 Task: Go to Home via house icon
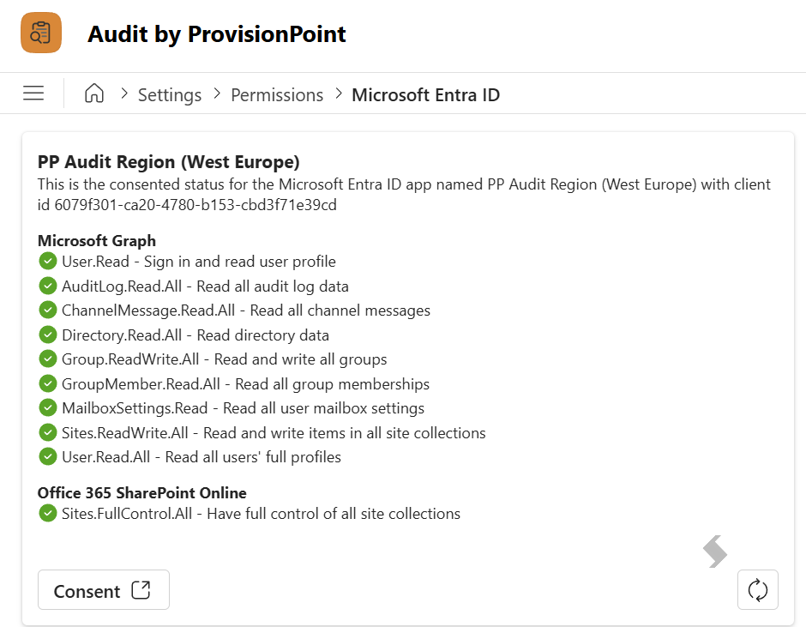click(94, 93)
